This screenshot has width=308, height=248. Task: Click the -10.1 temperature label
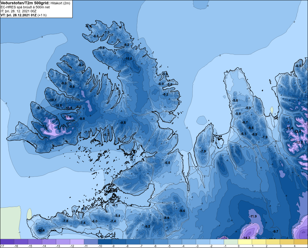point(53,100)
